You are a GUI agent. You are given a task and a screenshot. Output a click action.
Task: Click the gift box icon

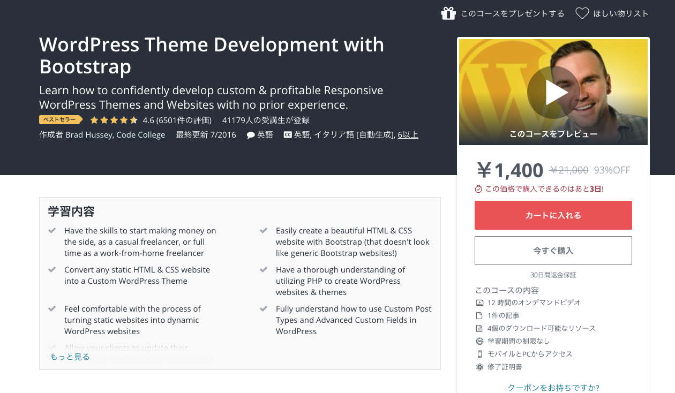[x=448, y=13]
